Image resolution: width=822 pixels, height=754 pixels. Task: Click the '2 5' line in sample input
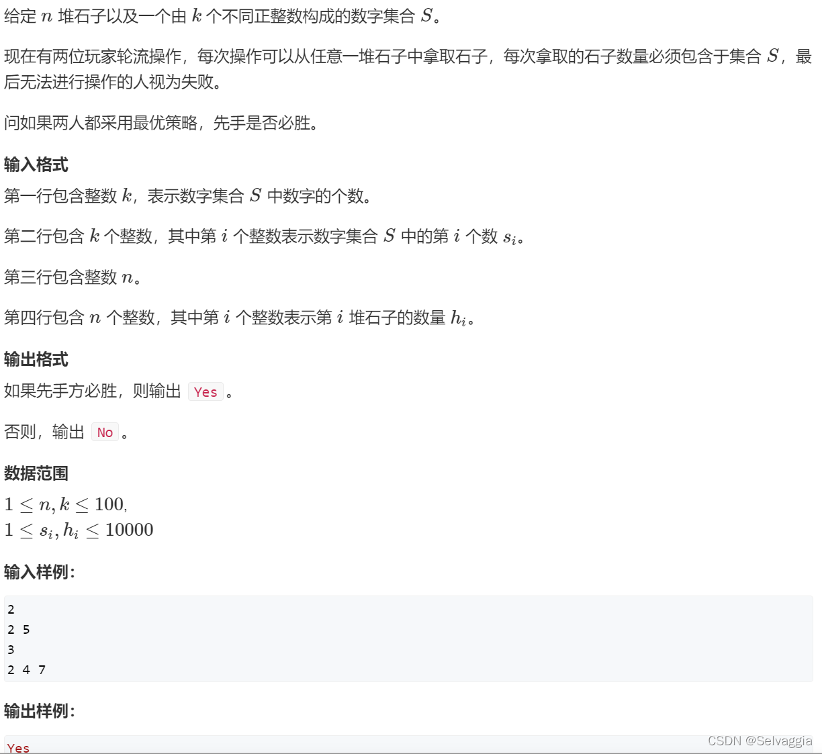pyautogui.click(x=19, y=629)
